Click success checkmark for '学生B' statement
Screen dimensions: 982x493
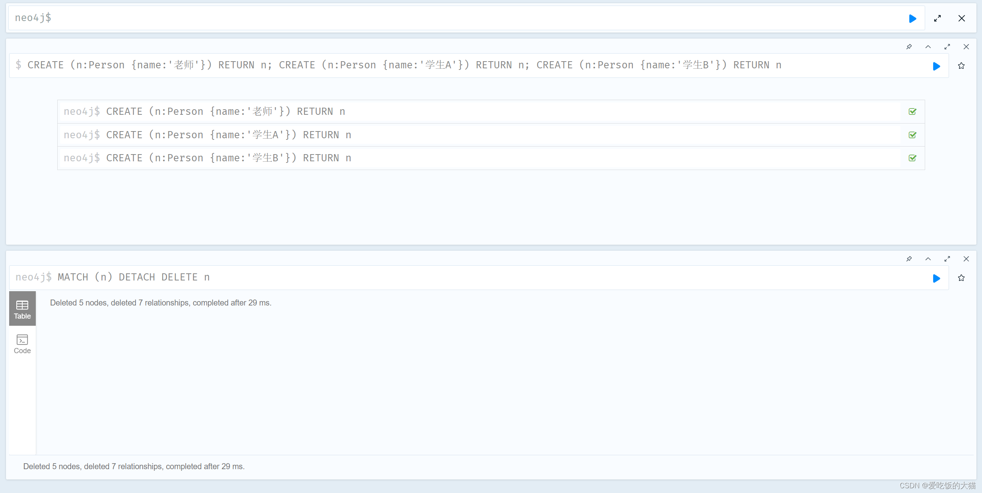pyautogui.click(x=912, y=158)
